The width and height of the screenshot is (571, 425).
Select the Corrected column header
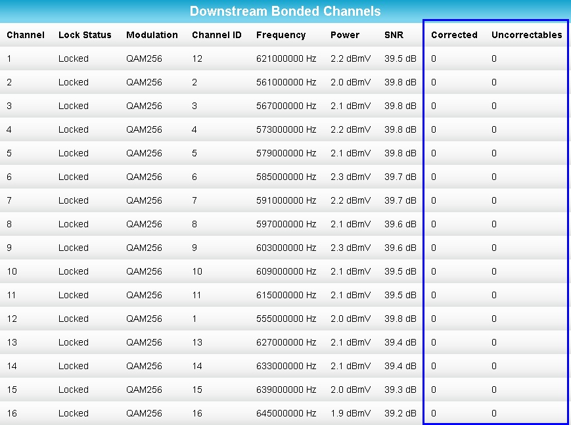click(x=453, y=35)
